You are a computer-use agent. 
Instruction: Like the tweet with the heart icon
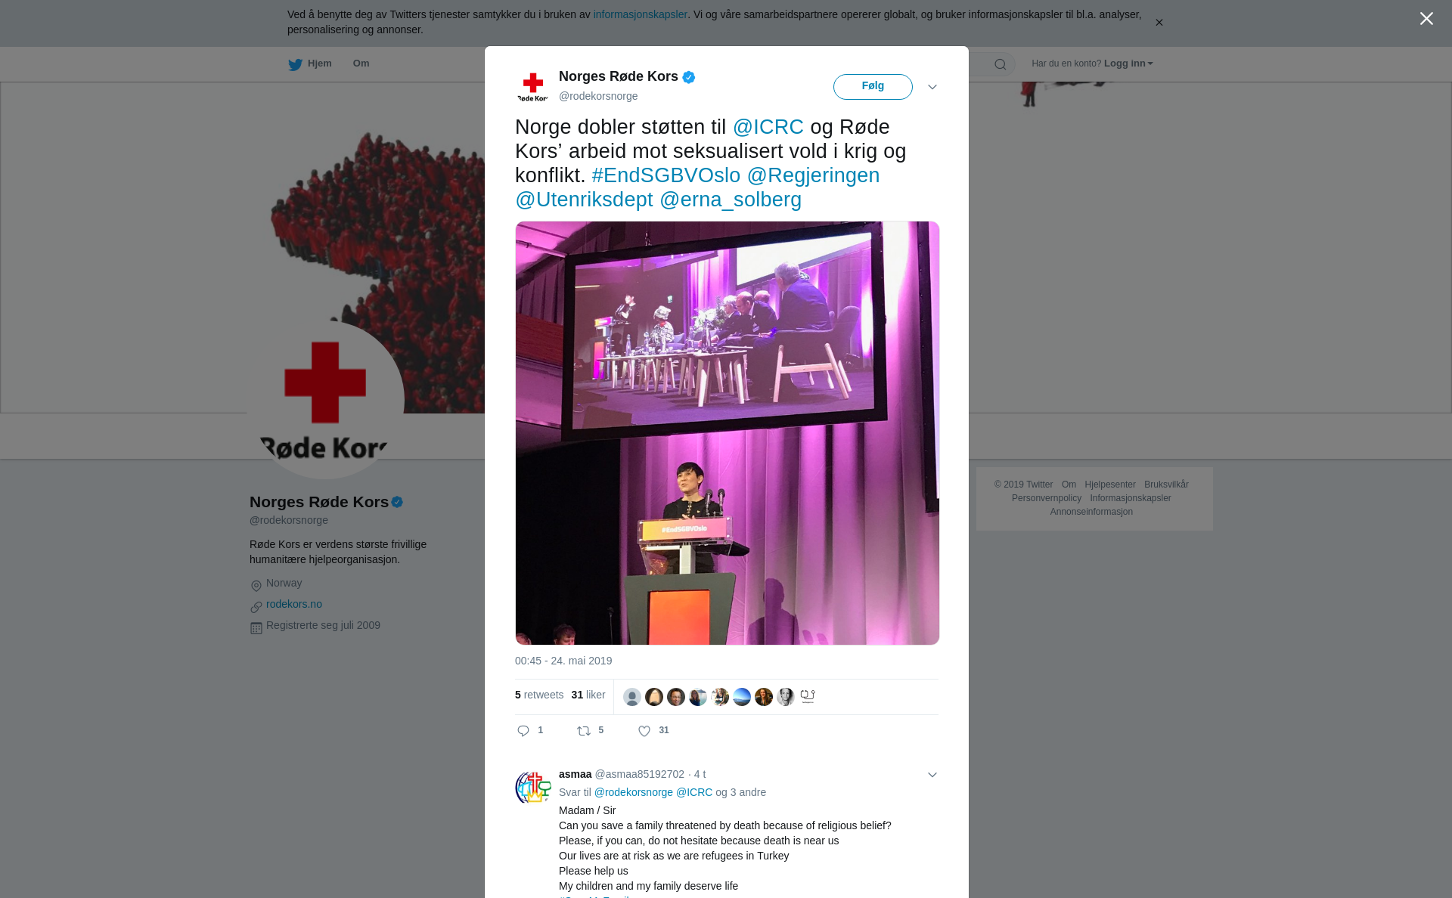644,731
